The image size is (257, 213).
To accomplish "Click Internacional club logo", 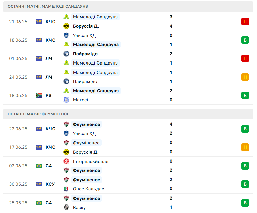I will (66, 161).
